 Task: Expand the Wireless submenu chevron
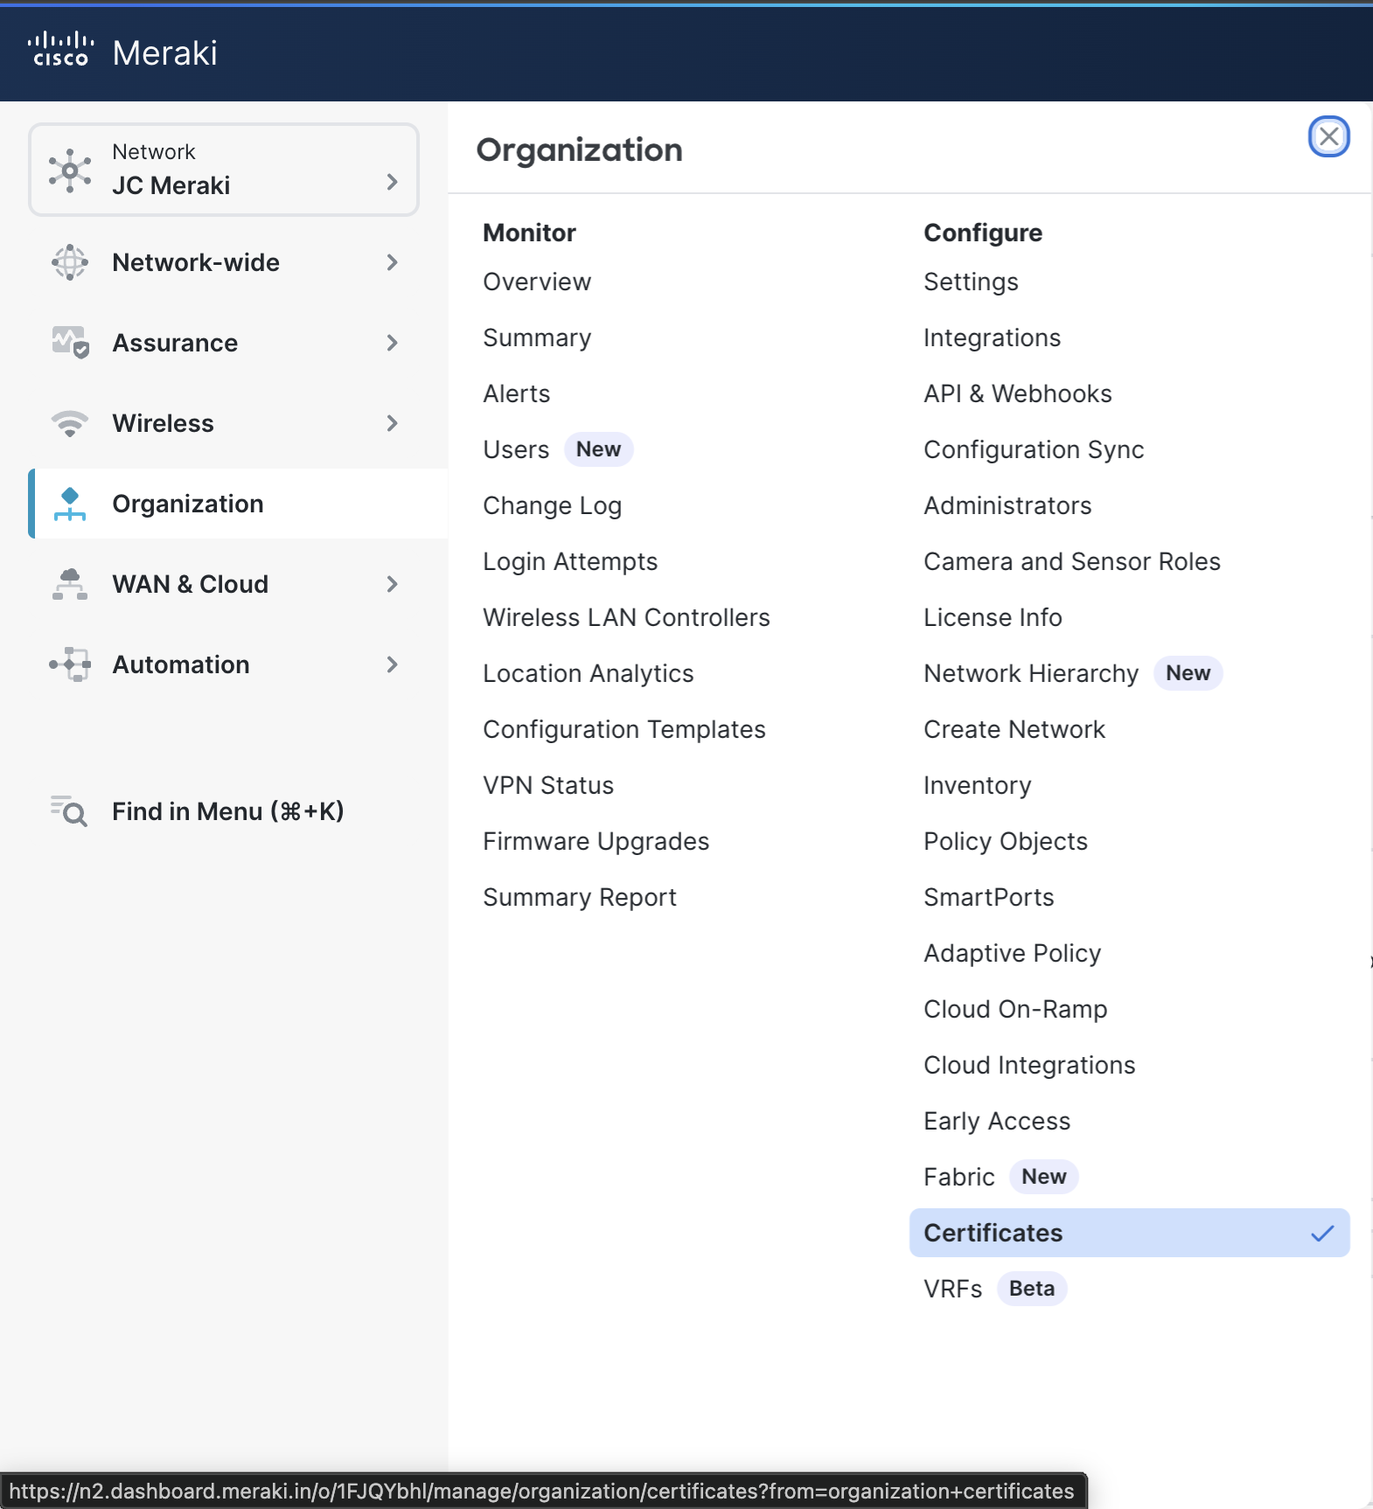pyautogui.click(x=392, y=423)
